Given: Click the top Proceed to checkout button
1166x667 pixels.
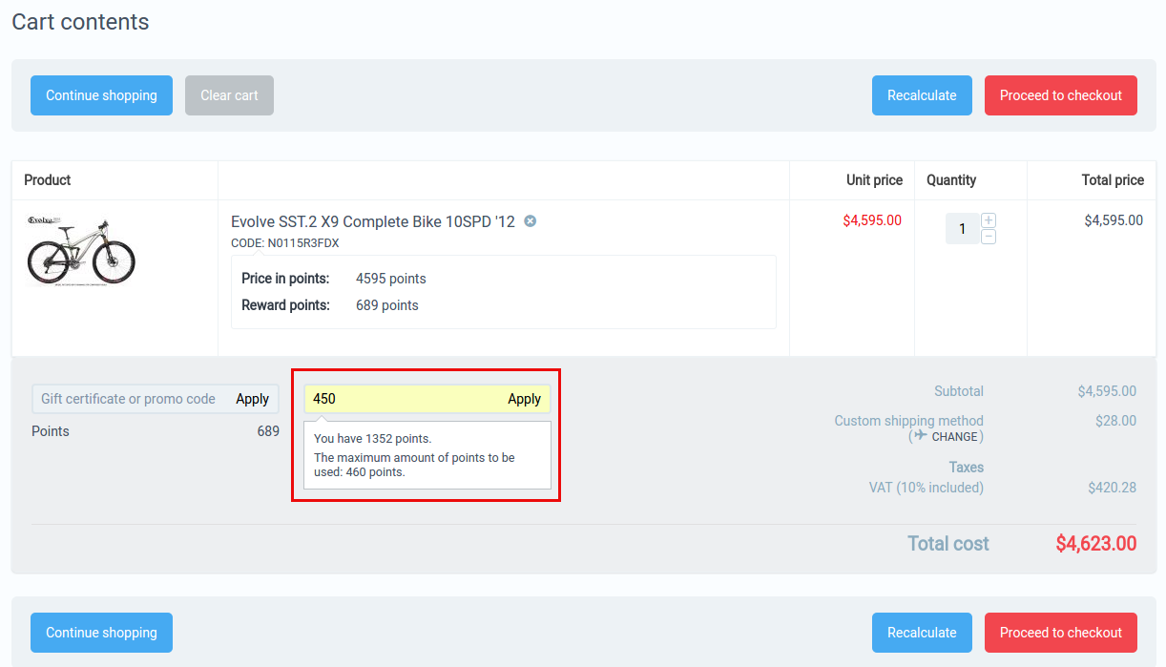Looking at the screenshot, I should click(x=1061, y=95).
